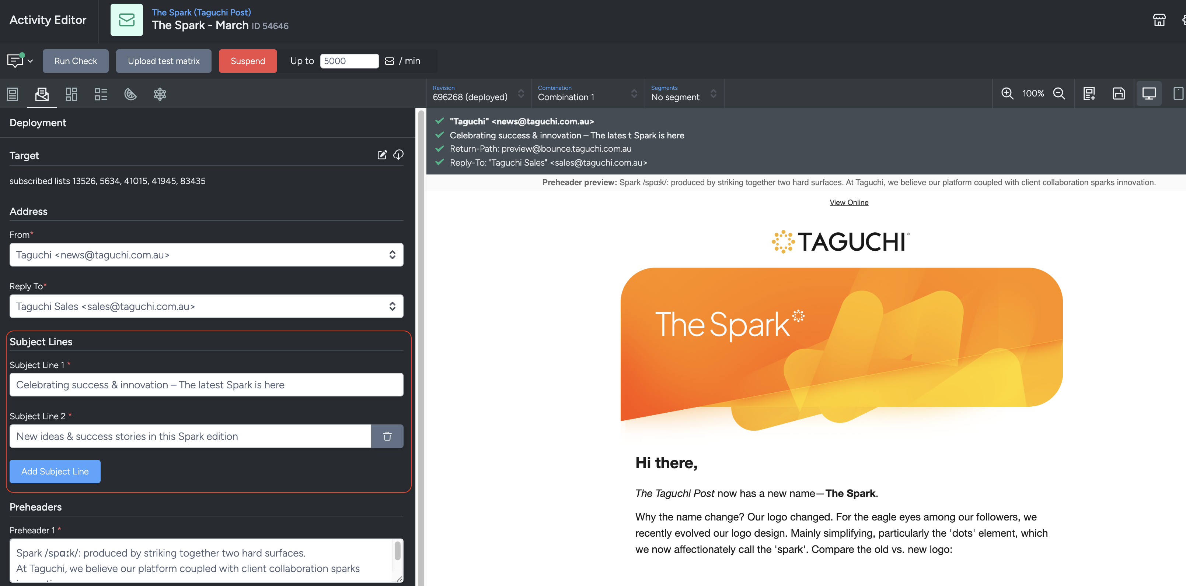Image resolution: width=1186 pixels, height=586 pixels.
Task: Click The Spark banner image
Action: click(x=842, y=350)
